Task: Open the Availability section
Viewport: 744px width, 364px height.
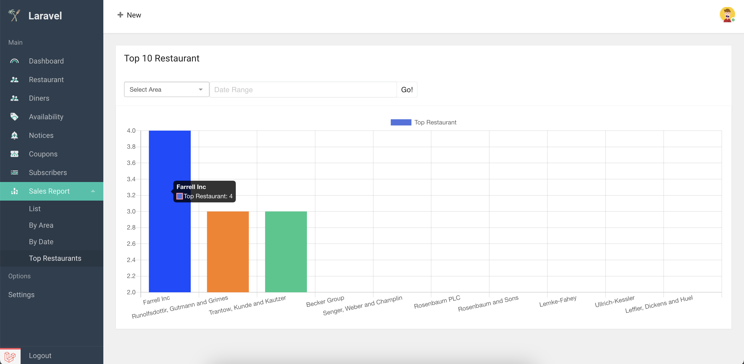Action: (46, 117)
